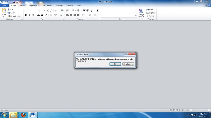Click the Details >>> button
The width and height of the screenshot is (211, 118).
pos(128,64)
